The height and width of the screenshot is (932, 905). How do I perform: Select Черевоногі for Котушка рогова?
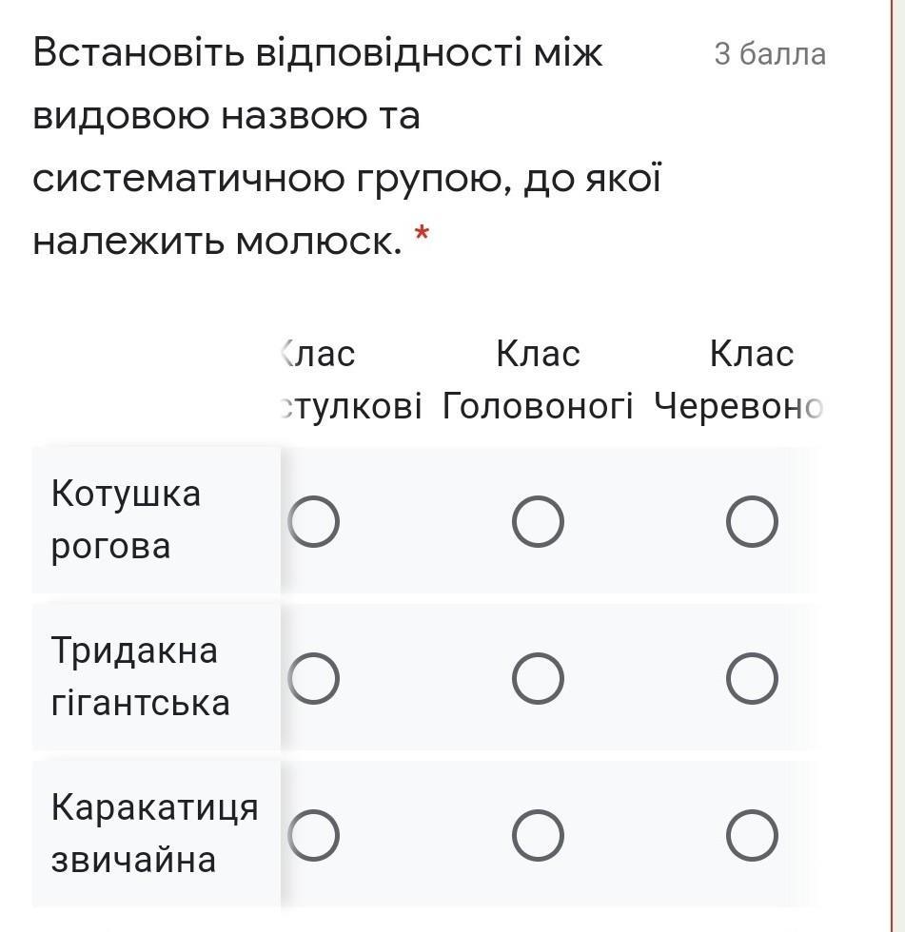pos(752,521)
